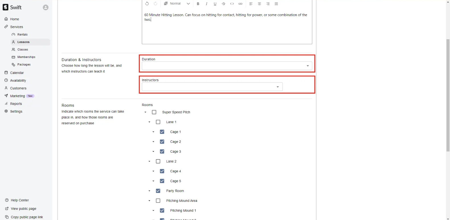Viewport: 450px width, 220px height.
Task: Toggle underline formatting
Action: pyautogui.click(x=215, y=4)
